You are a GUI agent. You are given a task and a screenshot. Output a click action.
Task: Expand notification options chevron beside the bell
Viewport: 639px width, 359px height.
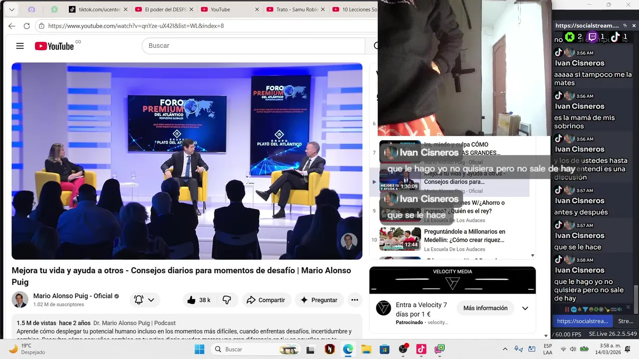[151, 300]
